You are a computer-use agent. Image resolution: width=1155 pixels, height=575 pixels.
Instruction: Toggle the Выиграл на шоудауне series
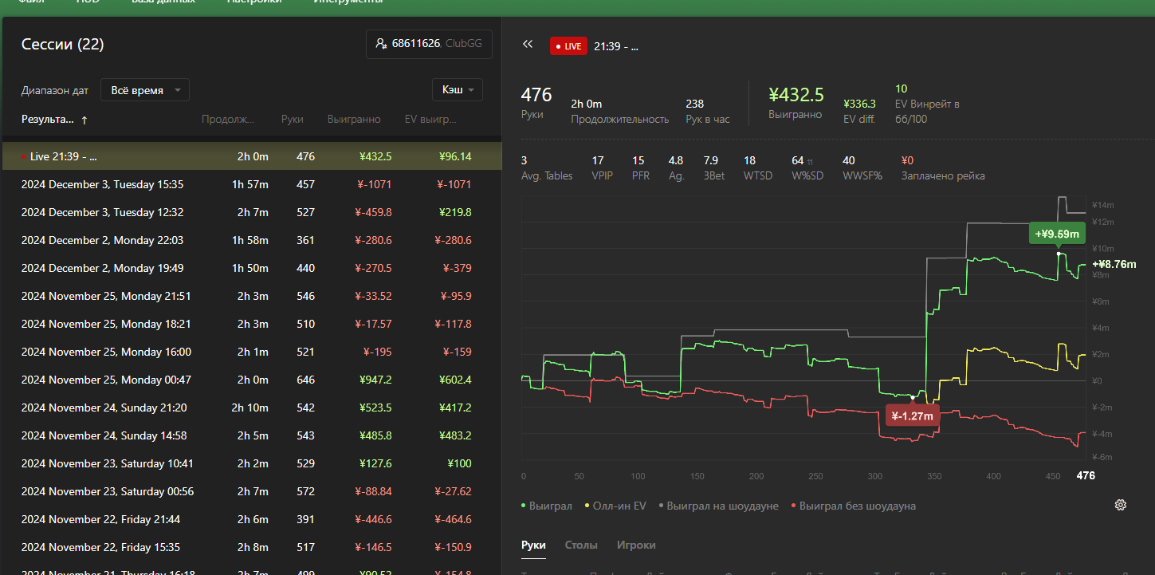click(718, 506)
